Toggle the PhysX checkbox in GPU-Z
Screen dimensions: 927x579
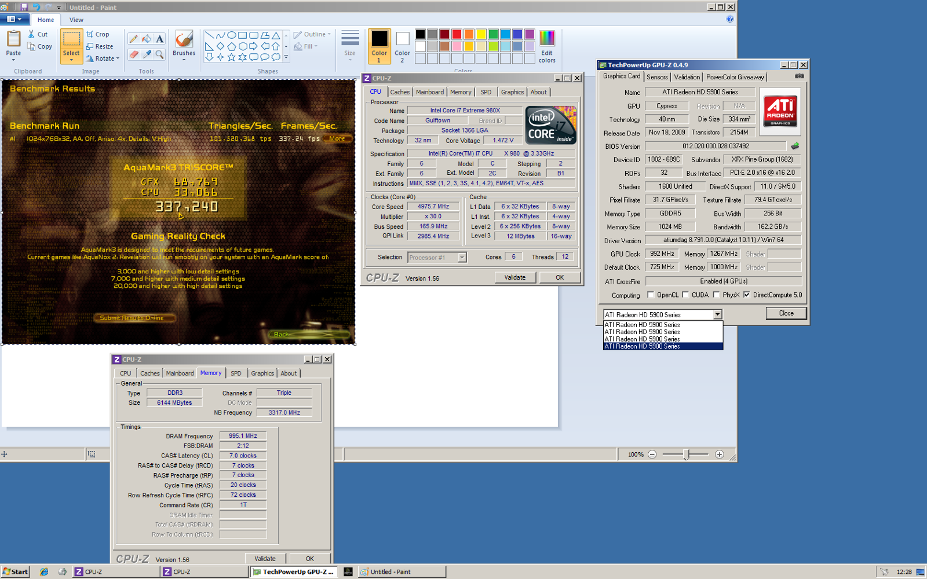tap(716, 295)
